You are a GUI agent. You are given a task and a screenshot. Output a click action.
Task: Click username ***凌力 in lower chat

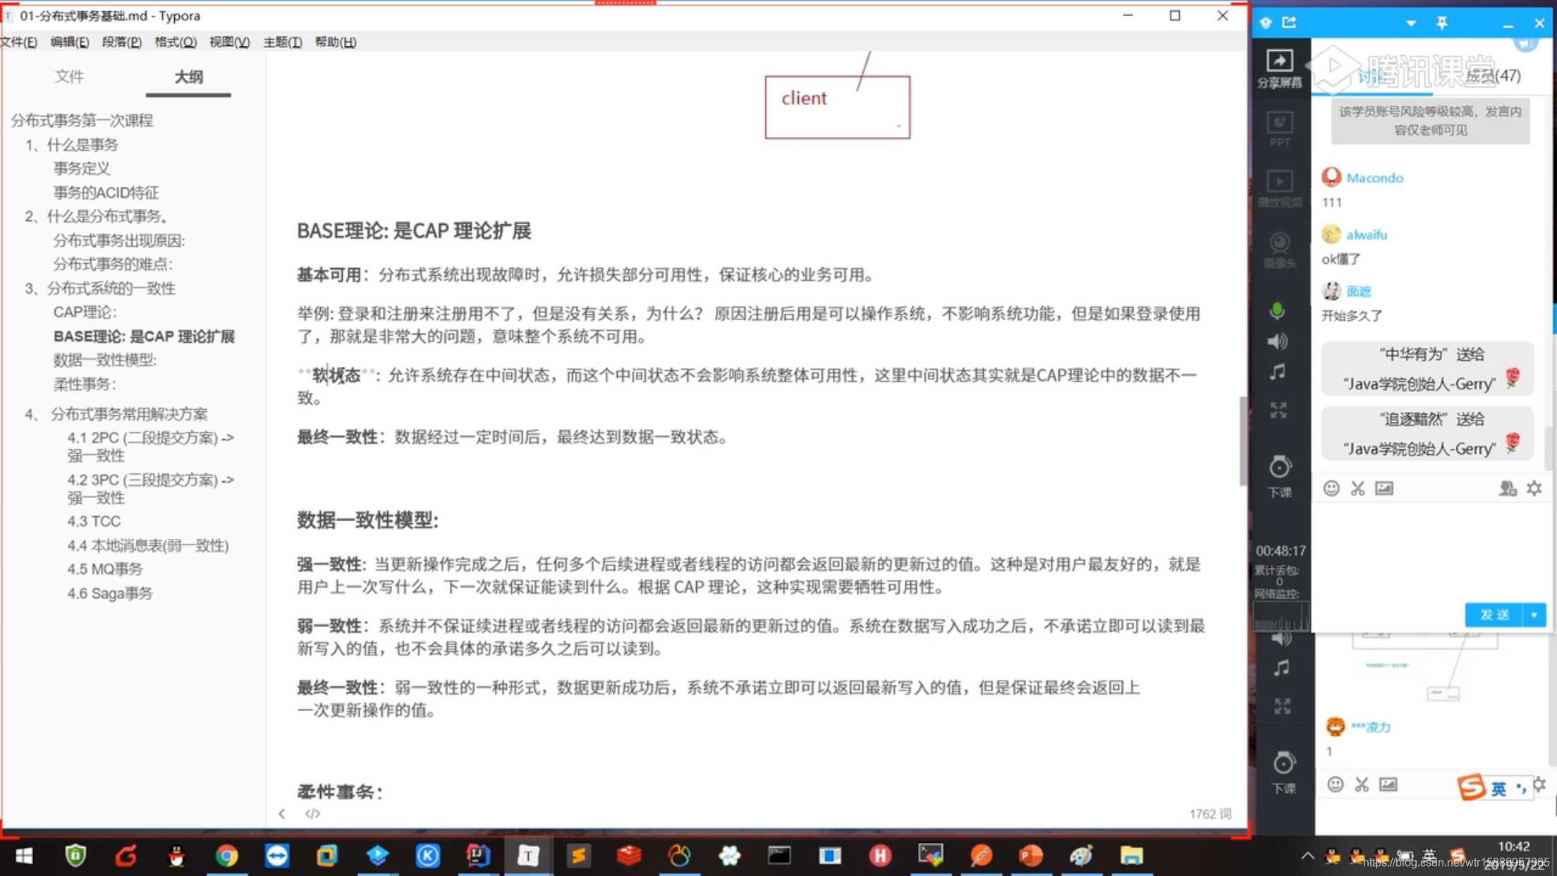click(1370, 727)
